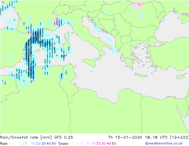
Task: Click the island of Crete on the map
Action: 141,75
